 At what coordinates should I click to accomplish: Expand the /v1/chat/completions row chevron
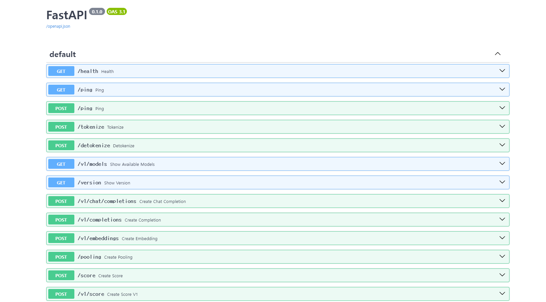[502, 201]
